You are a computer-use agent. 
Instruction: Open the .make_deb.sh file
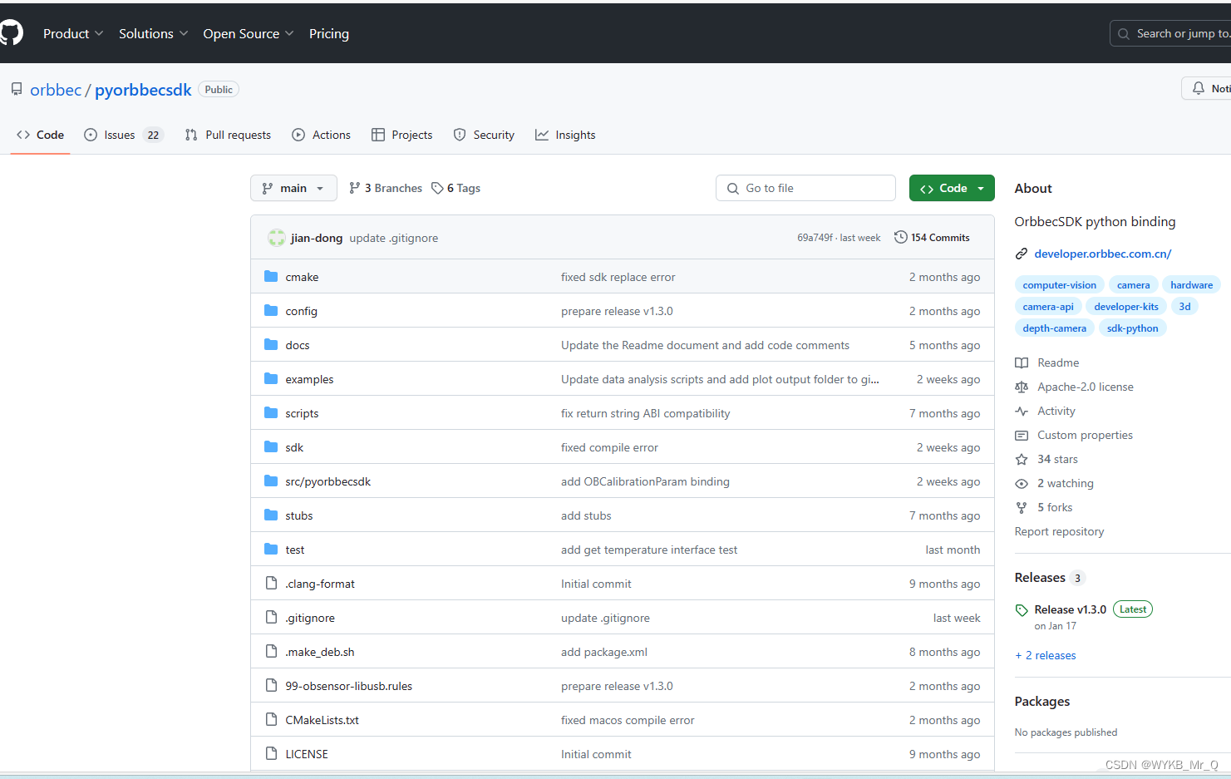tap(319, 652)
